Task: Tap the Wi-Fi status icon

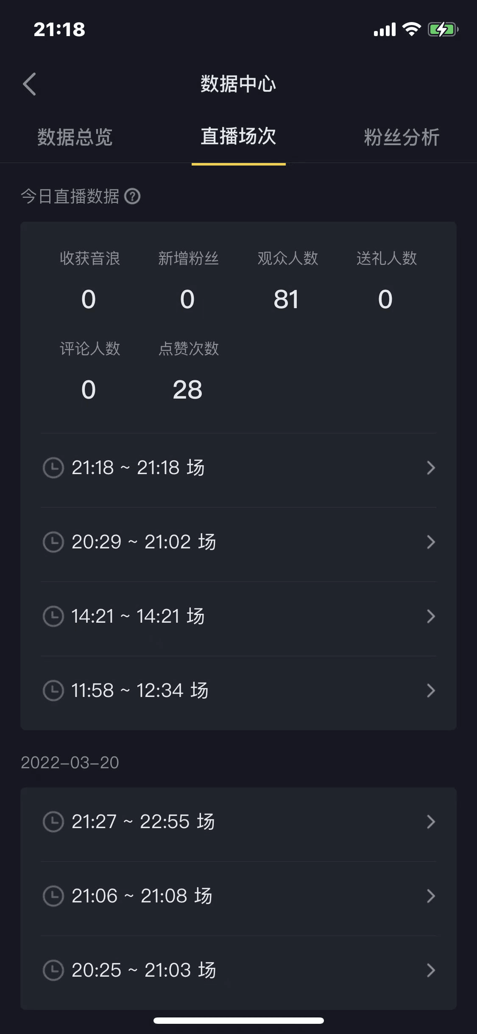Action: [411, 29]
